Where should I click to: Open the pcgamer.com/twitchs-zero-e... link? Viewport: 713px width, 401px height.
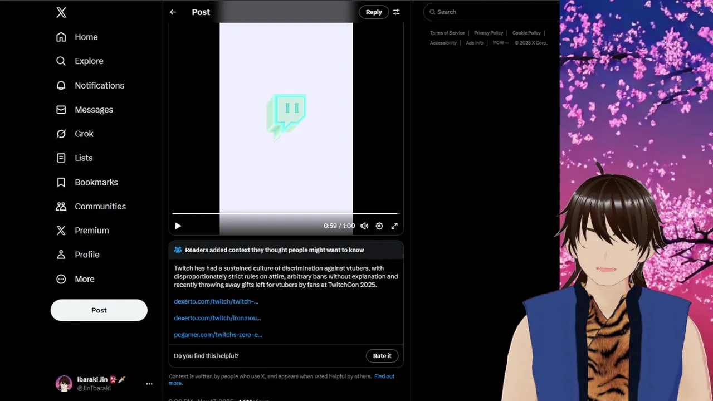[x=218, y=335]
